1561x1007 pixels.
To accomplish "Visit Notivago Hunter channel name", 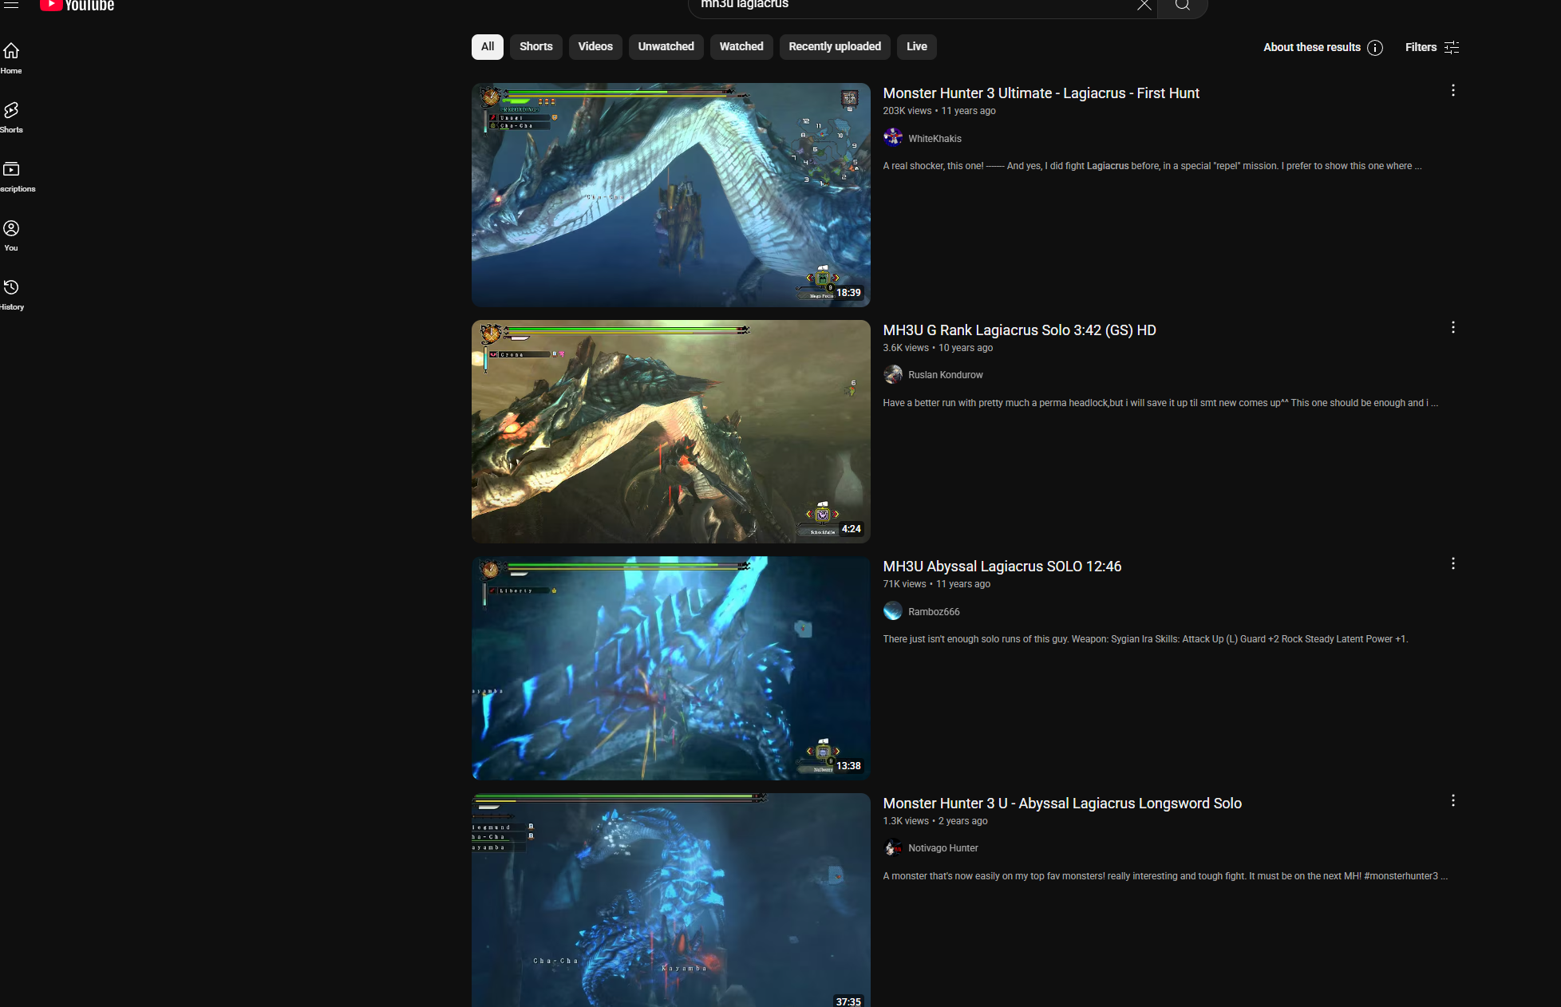I will 943,848.
